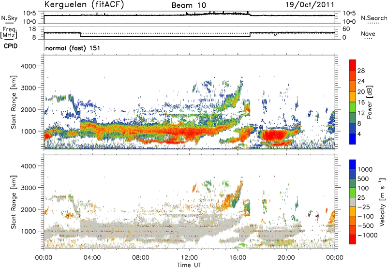Image resolution: width=387 pixels, height=268 pixels.
Task: Pick the red bottom segment of the Velocity colorbar
Action: 353,239
